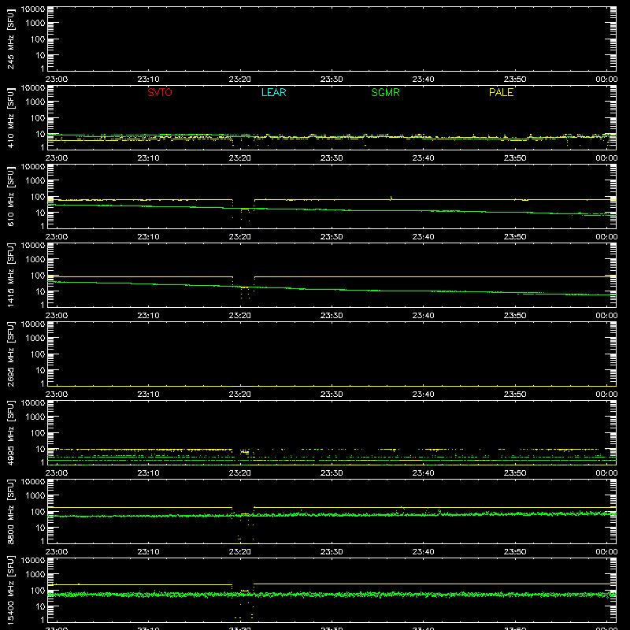Select the green SGMR station legend label
630x630 pixels.
[385, 92]
